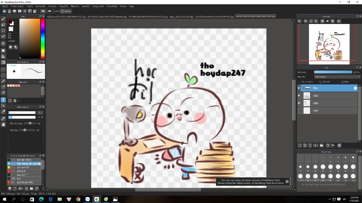
Task: Enable the 'Trên bớt' clipping checkbox
Action: pos(321,82)
